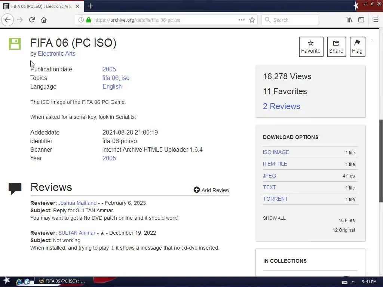Toggle the sidebar view icon
383x287 pixels.
coord(361,20)
